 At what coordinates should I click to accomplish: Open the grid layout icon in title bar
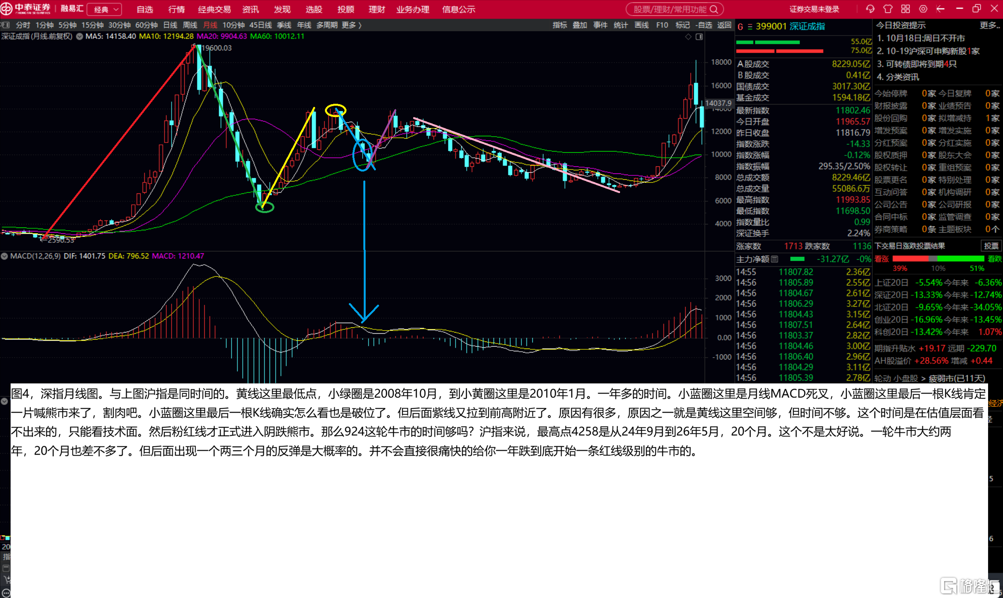[x=905, y=9]
